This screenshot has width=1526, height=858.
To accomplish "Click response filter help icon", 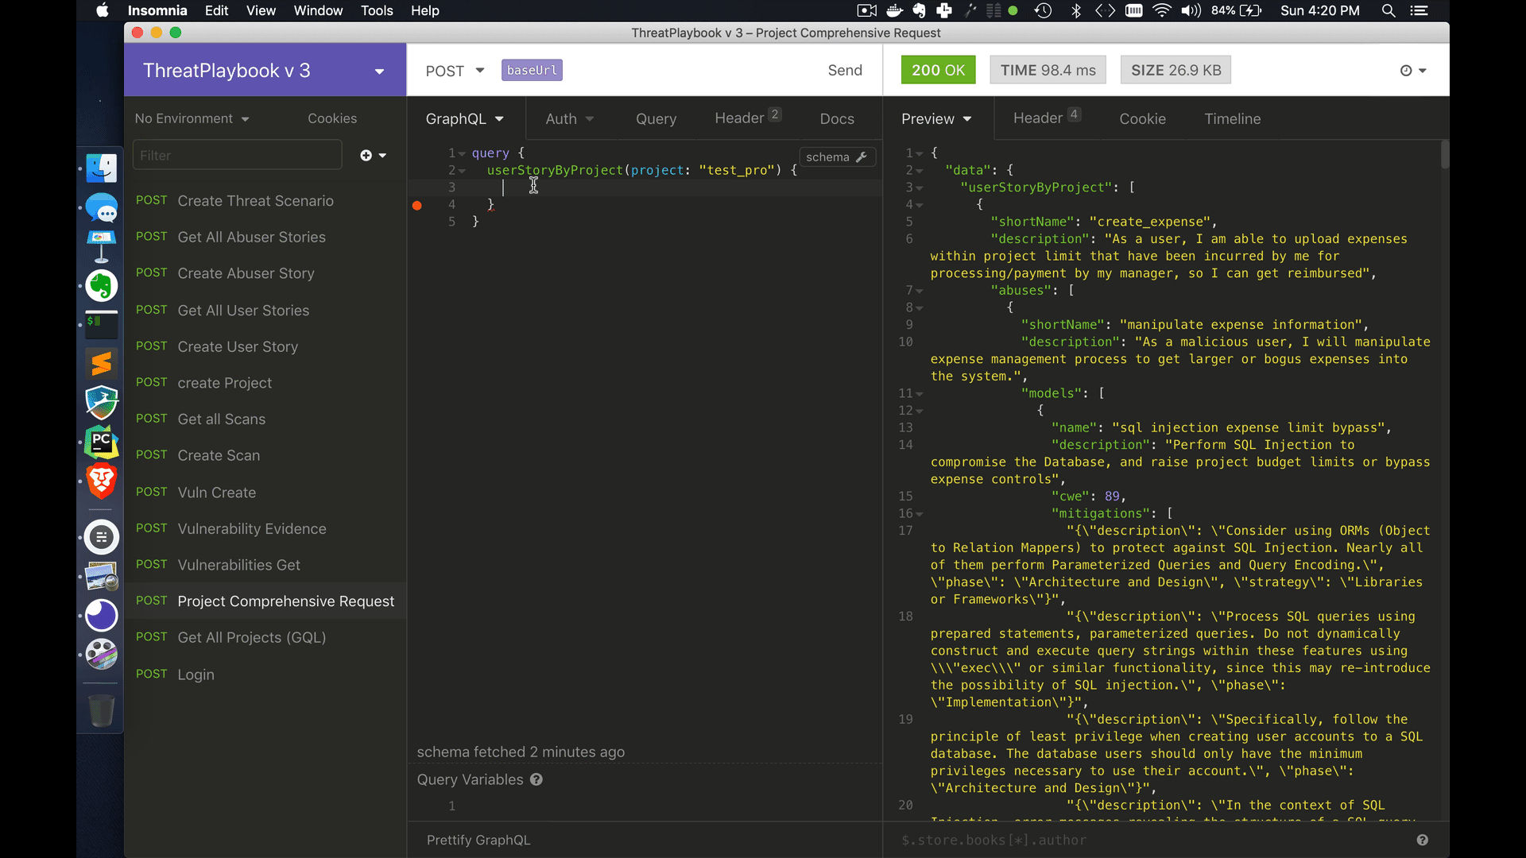I will [x=1422, y=840].
